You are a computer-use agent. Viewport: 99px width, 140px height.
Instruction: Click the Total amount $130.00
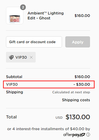coord(78,117)
